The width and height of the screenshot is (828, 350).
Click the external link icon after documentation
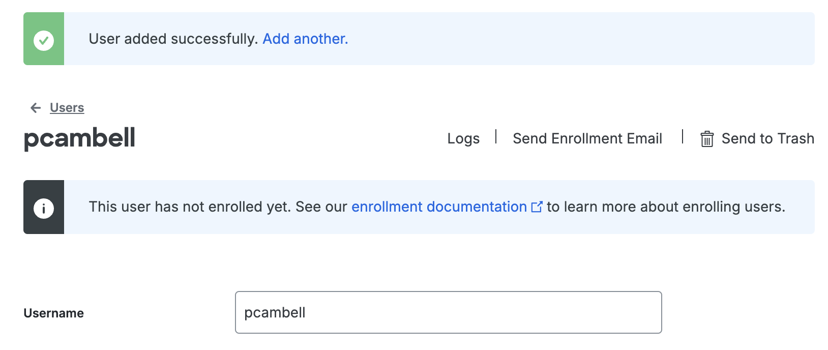(537, 207)
